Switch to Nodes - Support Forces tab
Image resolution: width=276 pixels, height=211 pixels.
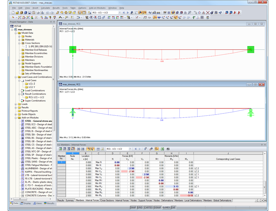tap(141, 200)
